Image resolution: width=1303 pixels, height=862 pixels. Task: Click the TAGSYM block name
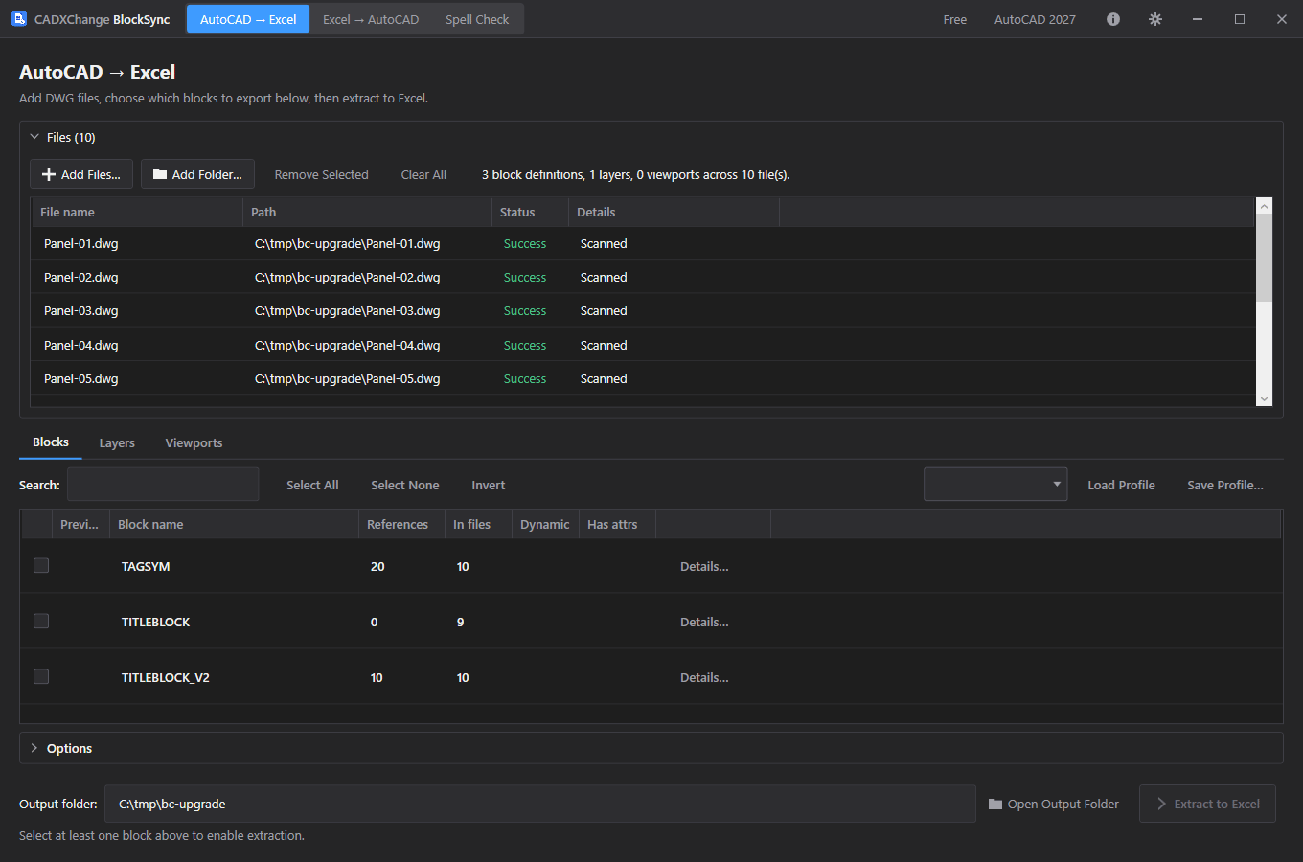tap(146, 566)
